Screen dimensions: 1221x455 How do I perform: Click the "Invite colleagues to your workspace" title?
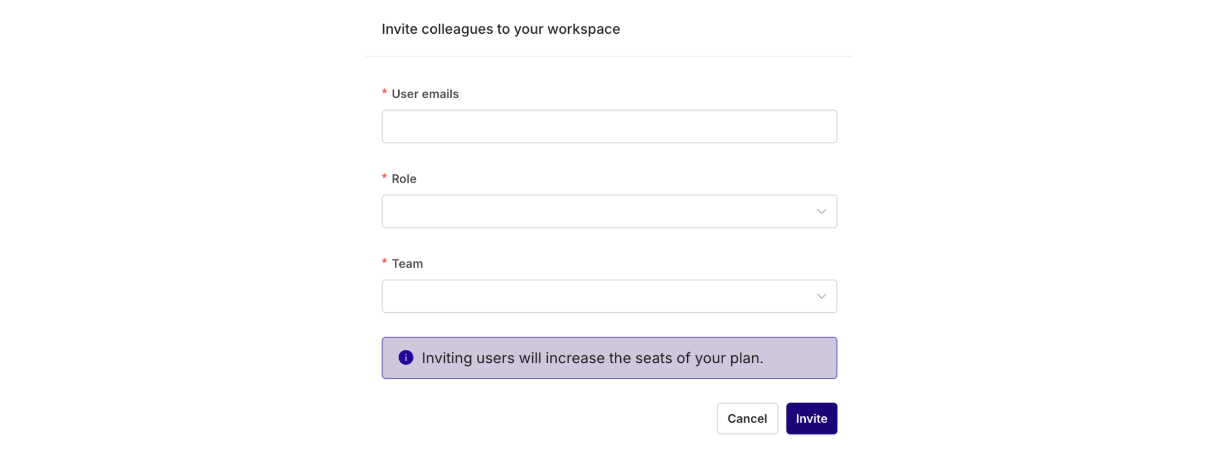pyautogui.click(x=501, y=29)
